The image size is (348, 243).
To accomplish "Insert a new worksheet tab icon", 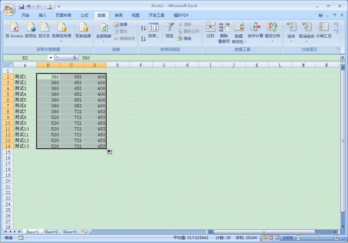I will coord(85,232).
